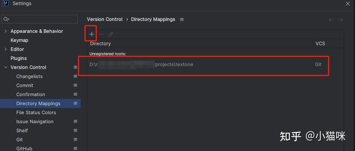
Task: Click project-level icon next to Commit
Action: (x=75, y=85)
